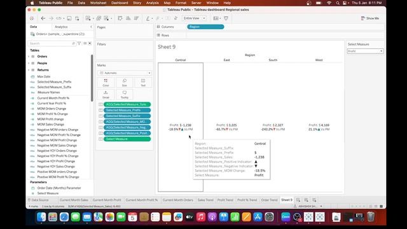Click the Clear Sheet toolbar icon
407x229 pixels.
click(106, 18)
